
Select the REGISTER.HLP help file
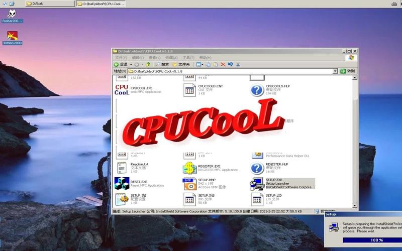[x=269, y=168]
